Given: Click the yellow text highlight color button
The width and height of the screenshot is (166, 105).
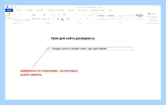Looking at the screenshot, I should point(58,19).
